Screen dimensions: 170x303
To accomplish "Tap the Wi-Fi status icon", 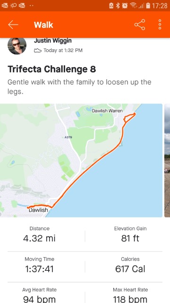I will point(133,6).
